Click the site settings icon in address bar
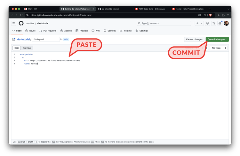Viewport: 240px width, 156px height. (28, 15)
